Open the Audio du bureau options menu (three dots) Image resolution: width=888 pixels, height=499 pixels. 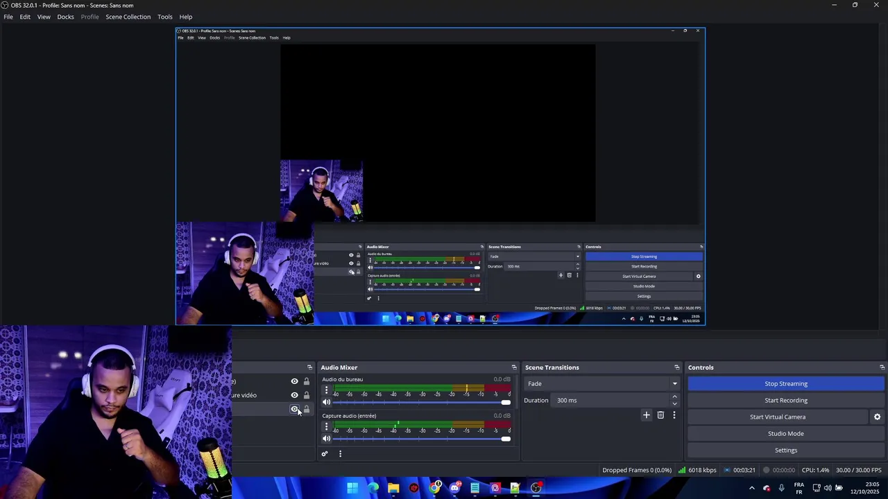click(x=326, y=390)
